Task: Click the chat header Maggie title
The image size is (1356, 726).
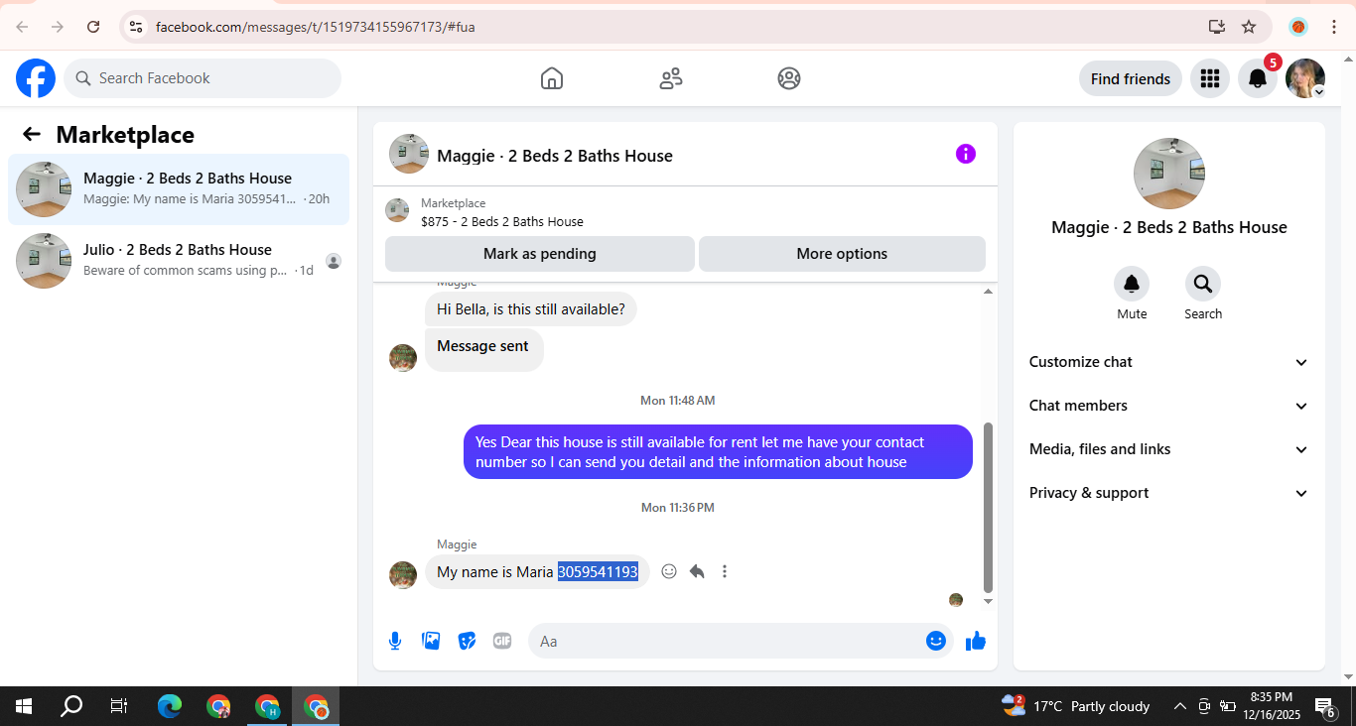Action: [555, 156]
